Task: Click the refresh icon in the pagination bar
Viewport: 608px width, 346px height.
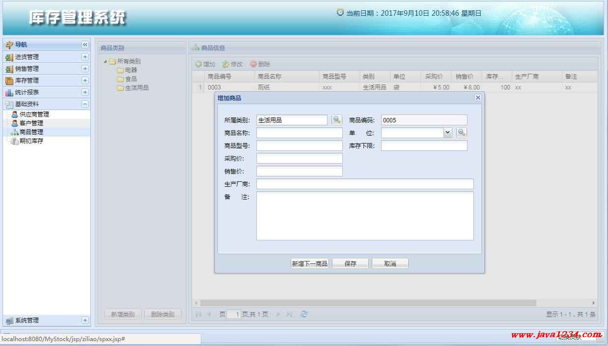Action: (304, 315)
